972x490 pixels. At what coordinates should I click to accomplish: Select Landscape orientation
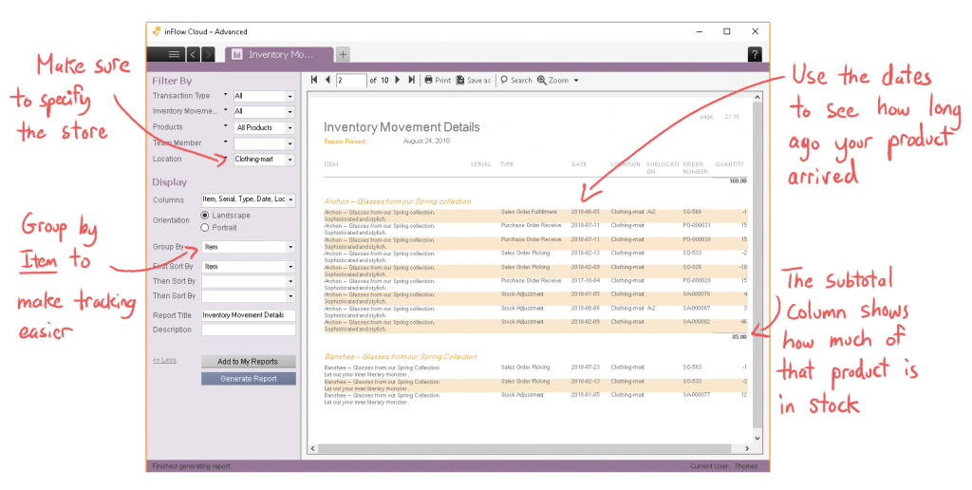[205, 216]
